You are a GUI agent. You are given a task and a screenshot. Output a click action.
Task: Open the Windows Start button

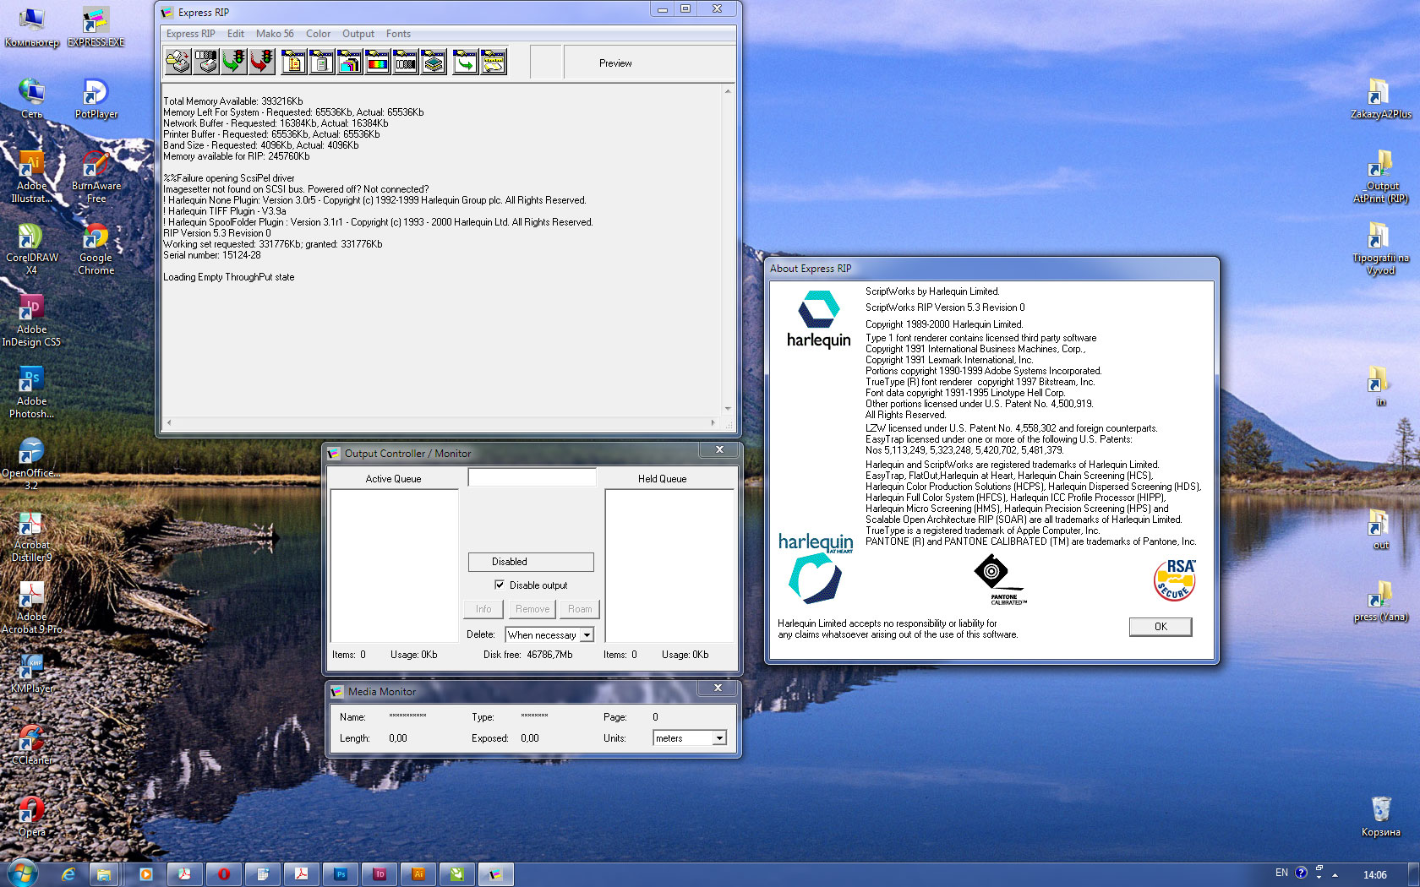[x=22, y=873]
